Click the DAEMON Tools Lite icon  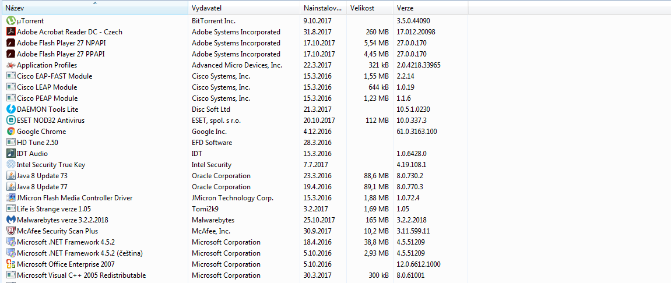(10, 109)
